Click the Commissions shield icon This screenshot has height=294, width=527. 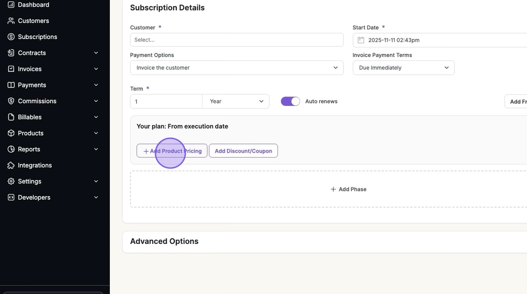[x=11, y=101]
